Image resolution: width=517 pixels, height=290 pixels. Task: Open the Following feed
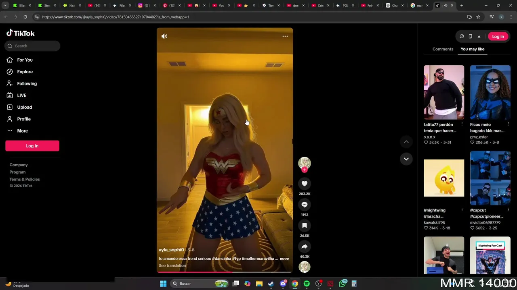27,83
